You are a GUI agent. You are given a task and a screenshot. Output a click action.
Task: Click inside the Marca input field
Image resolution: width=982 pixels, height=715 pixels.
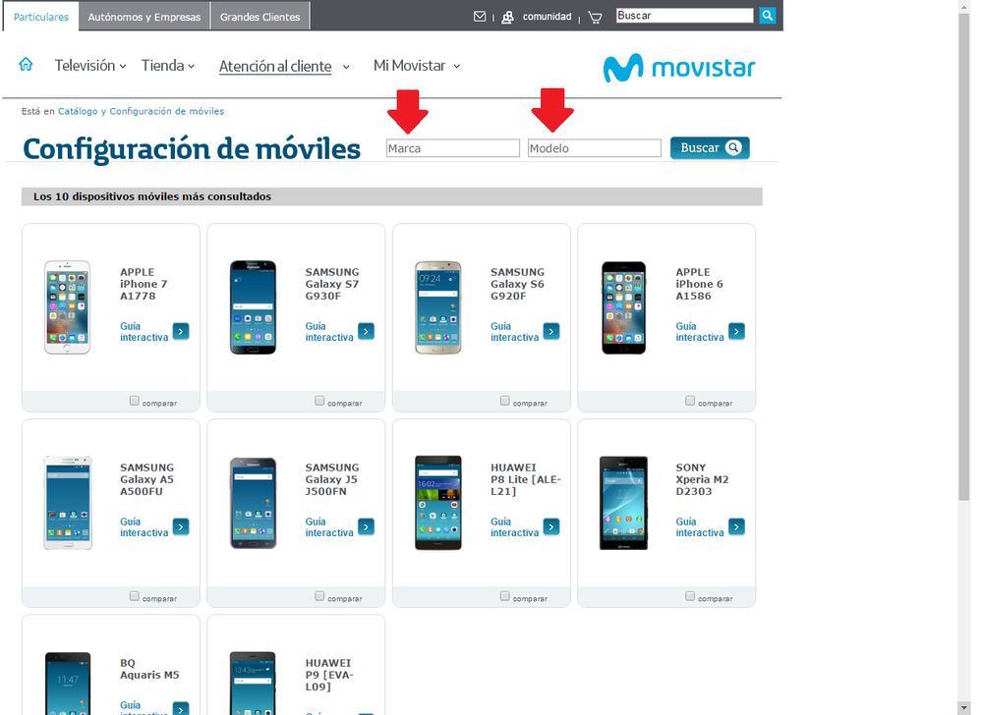pos(453,147)
